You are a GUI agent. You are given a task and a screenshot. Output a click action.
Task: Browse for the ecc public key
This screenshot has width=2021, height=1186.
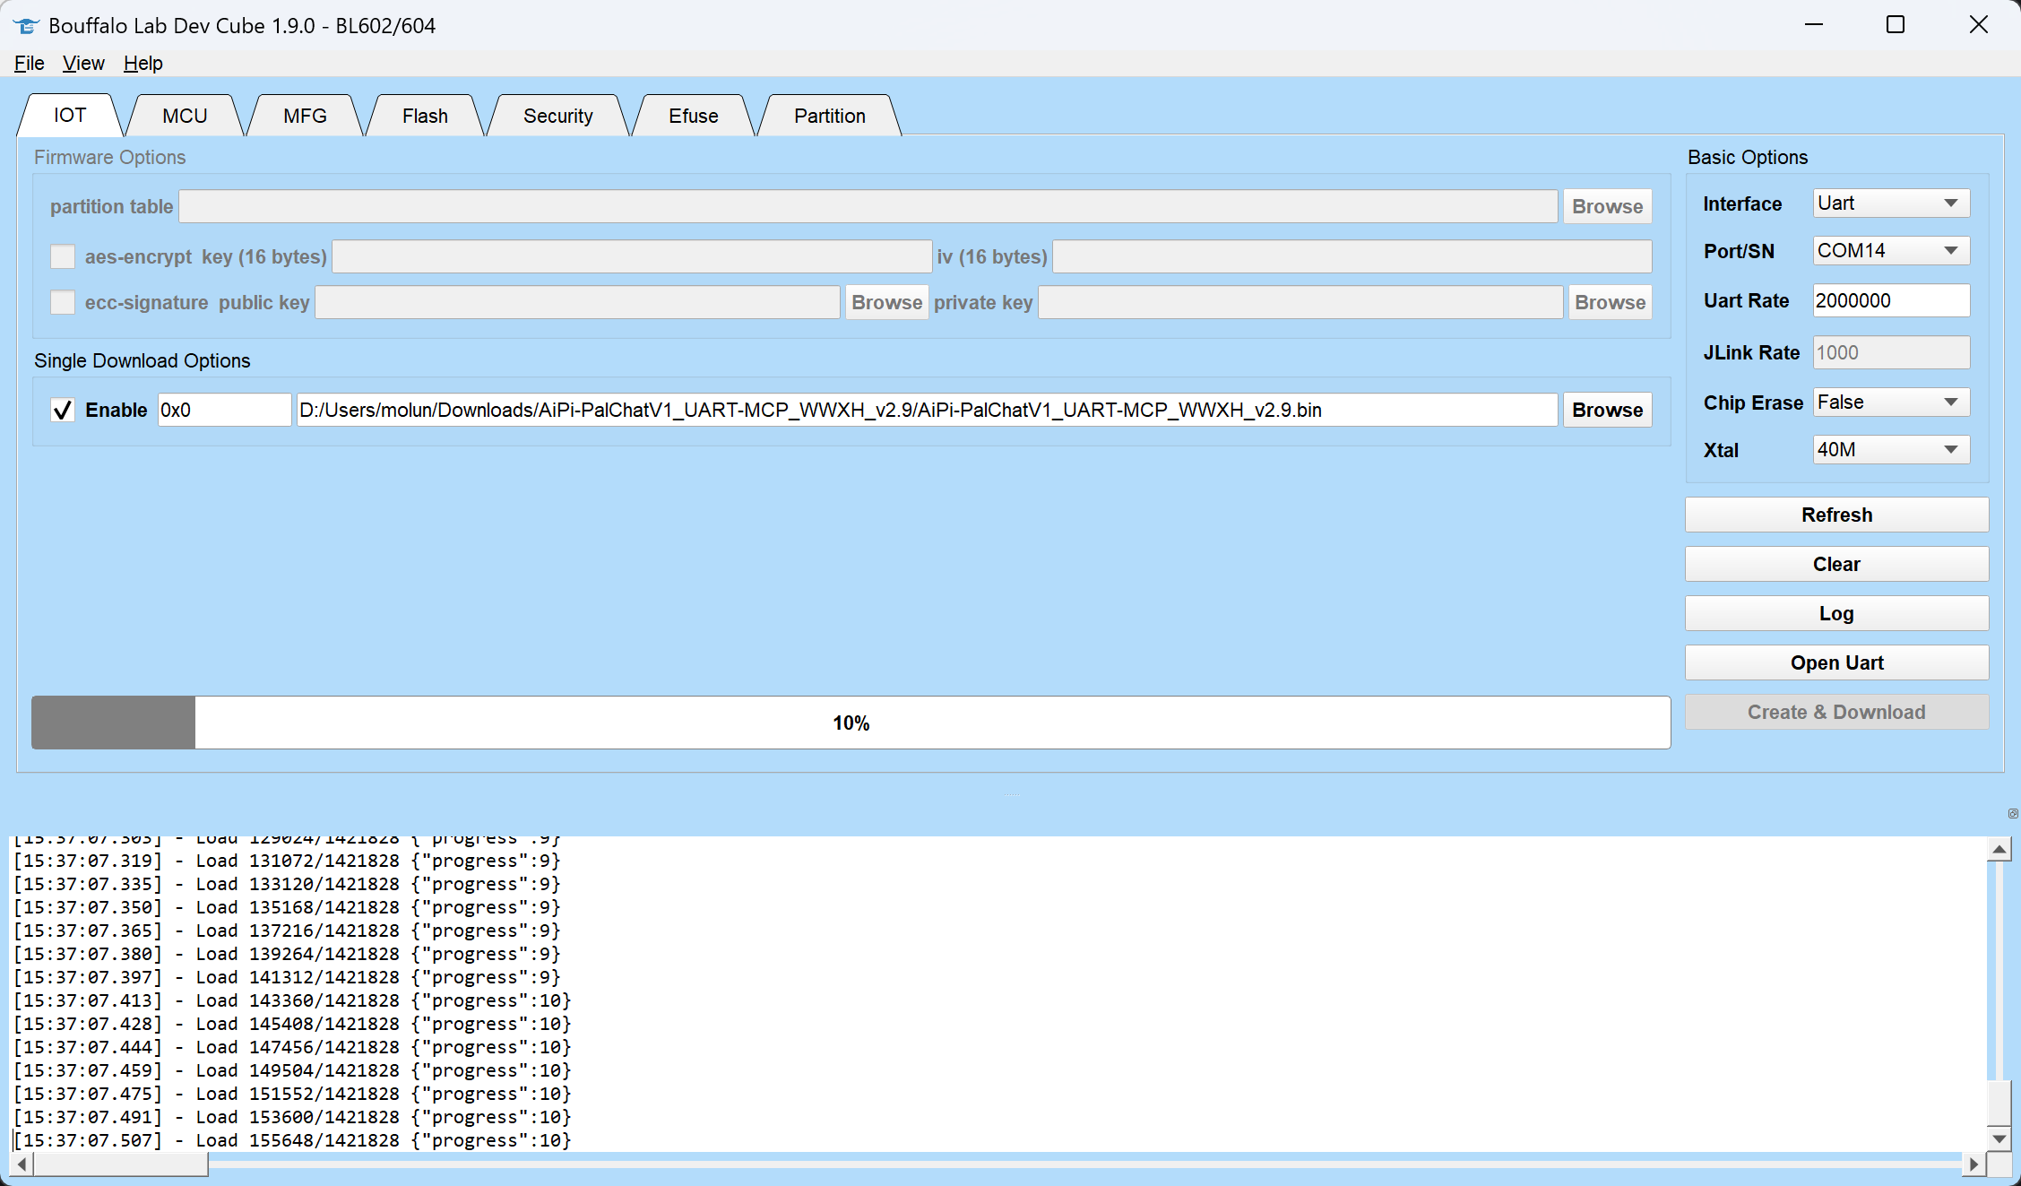tap(886, 302)
